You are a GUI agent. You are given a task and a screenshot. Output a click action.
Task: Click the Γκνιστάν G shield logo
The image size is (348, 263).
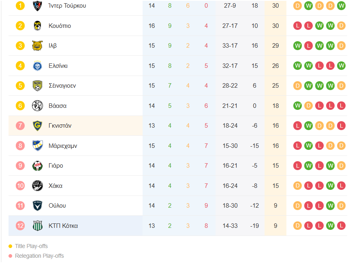click(37, 126)
